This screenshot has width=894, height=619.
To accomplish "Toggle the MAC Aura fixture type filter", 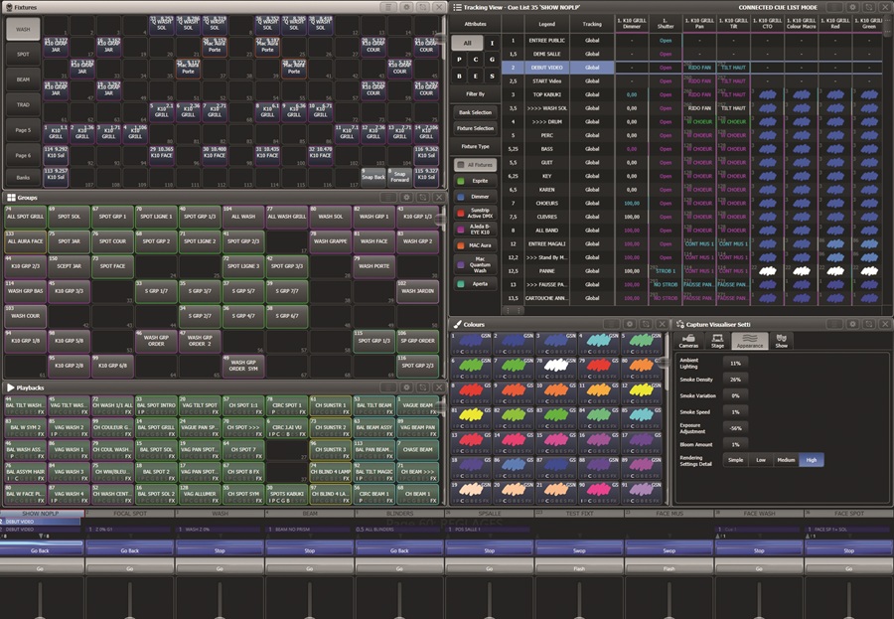I will [475, 244].
